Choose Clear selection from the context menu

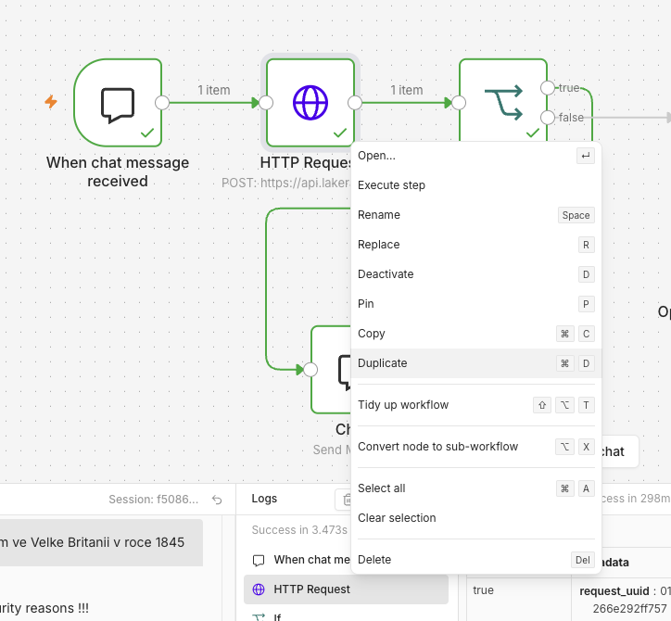click(x=476, y=518)
